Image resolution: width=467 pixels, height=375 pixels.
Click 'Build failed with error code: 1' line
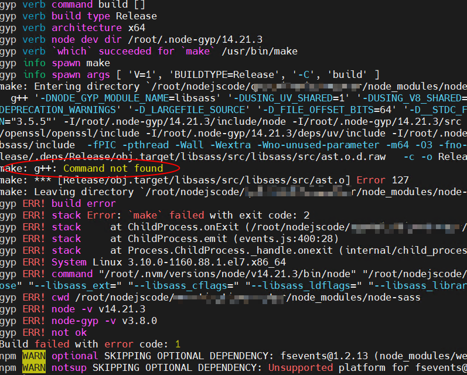coord(90,345)
